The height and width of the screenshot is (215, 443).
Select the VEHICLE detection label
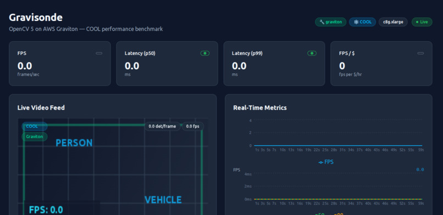[163, 200]
